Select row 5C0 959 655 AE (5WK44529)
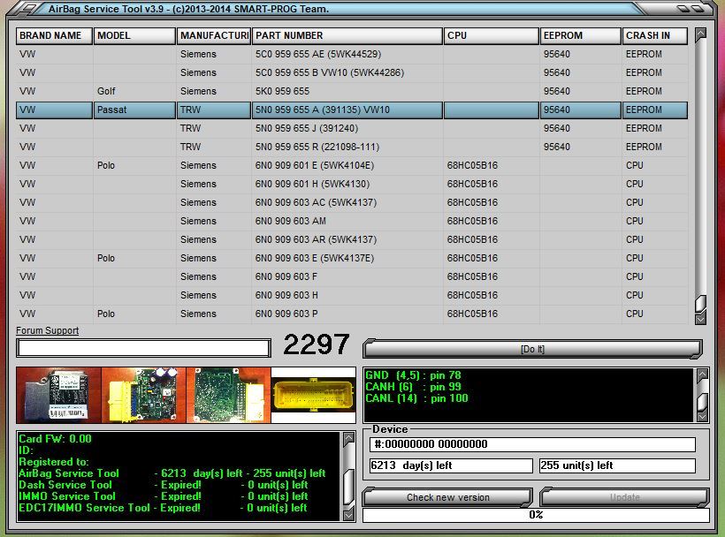The image size is (725, 537). pyautogui.click(x=352, y=54)
